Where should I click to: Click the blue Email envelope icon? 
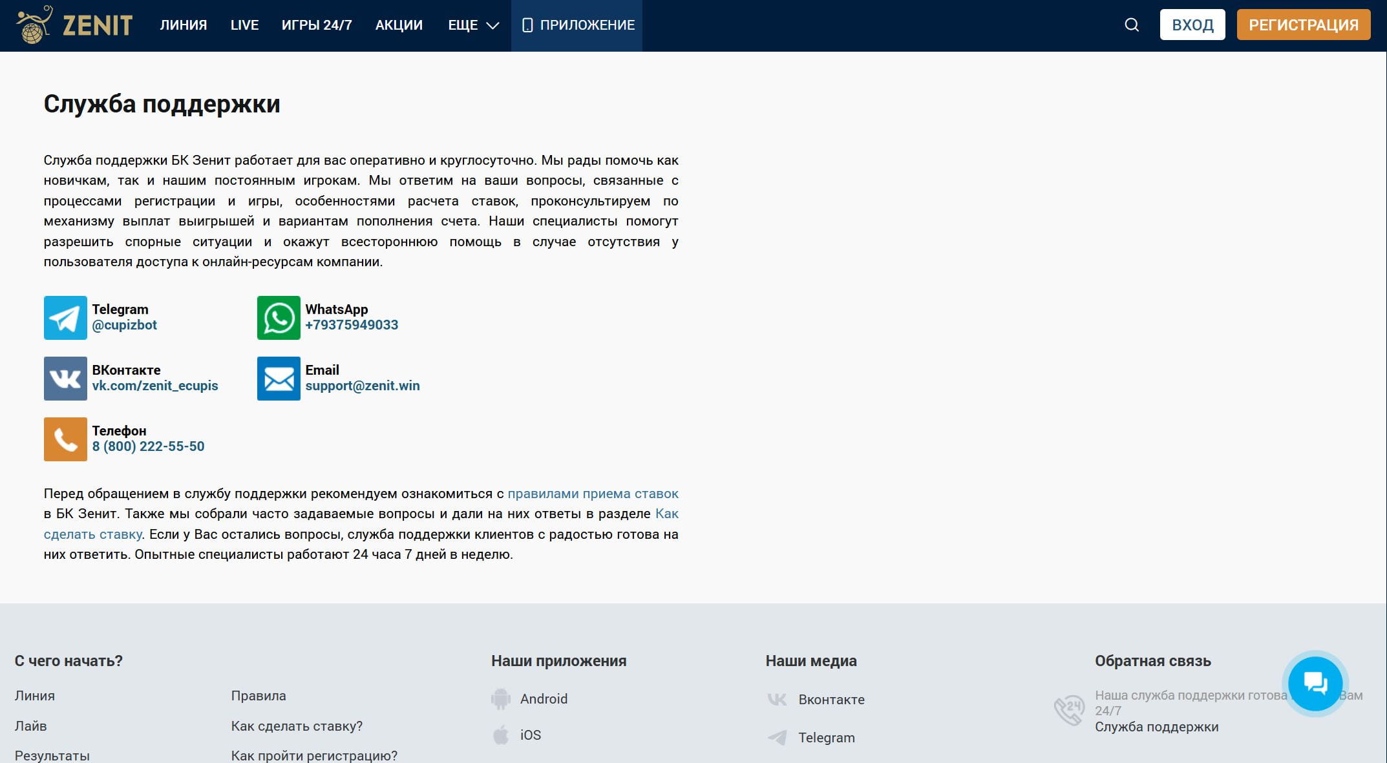pyautogui.click(x=279, y=379)
